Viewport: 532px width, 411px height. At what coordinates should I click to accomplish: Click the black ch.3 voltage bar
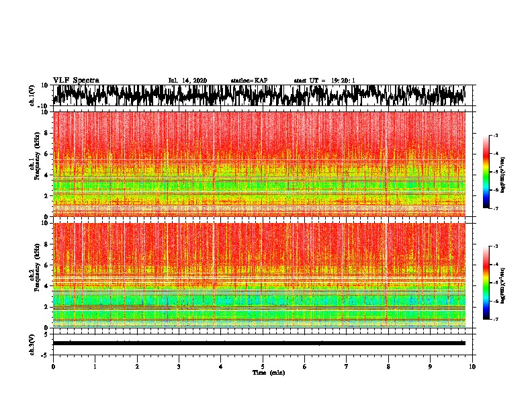point(259,343)
